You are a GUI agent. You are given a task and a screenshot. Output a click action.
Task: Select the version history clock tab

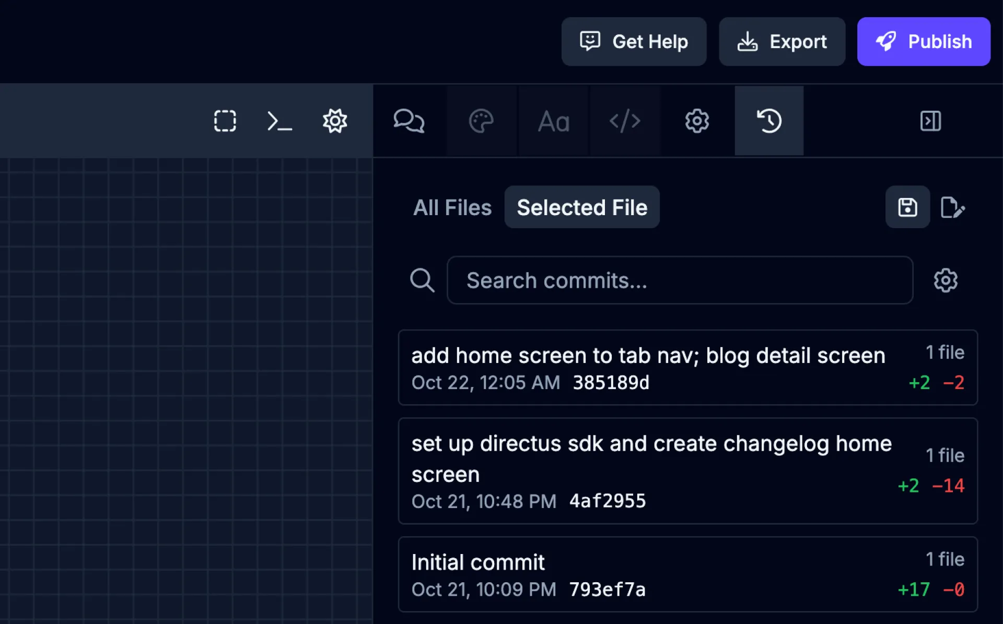point(769,121)
